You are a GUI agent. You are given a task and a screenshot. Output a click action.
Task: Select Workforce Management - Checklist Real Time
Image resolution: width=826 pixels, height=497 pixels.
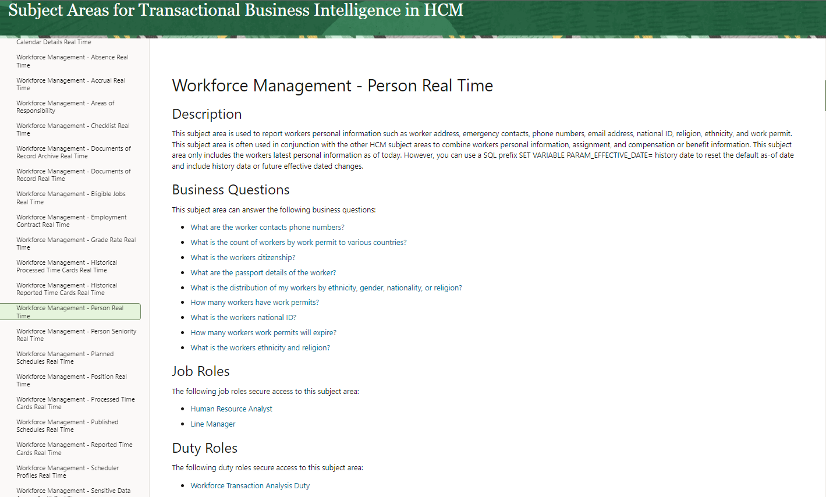72,129
